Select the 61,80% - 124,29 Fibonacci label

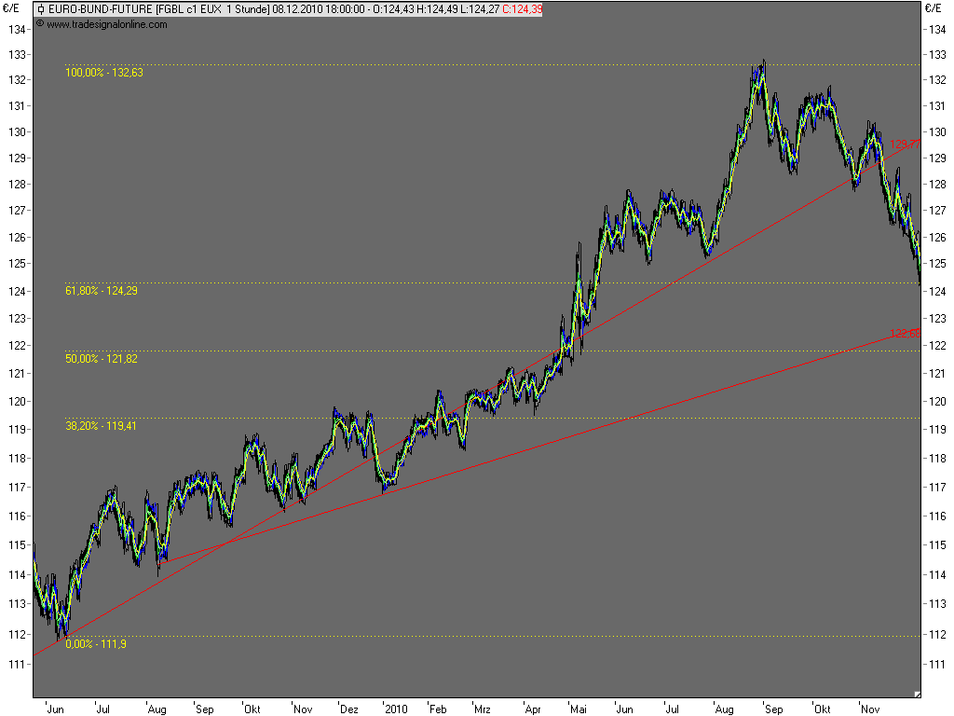point(102,291)
